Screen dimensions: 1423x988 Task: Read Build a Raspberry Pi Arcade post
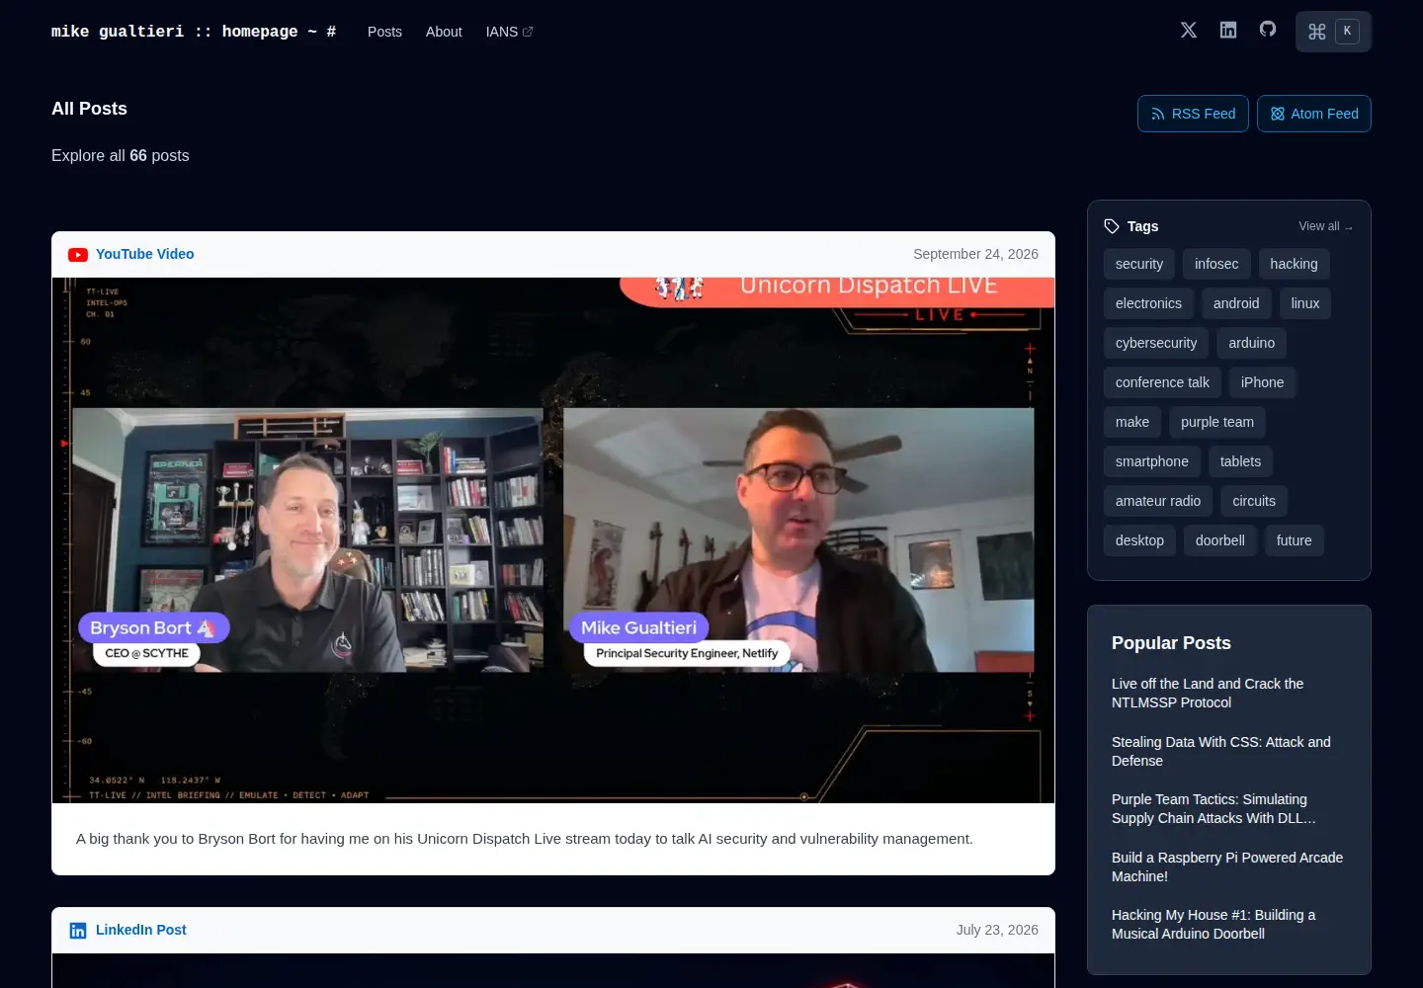click(x=1227, y=866)
